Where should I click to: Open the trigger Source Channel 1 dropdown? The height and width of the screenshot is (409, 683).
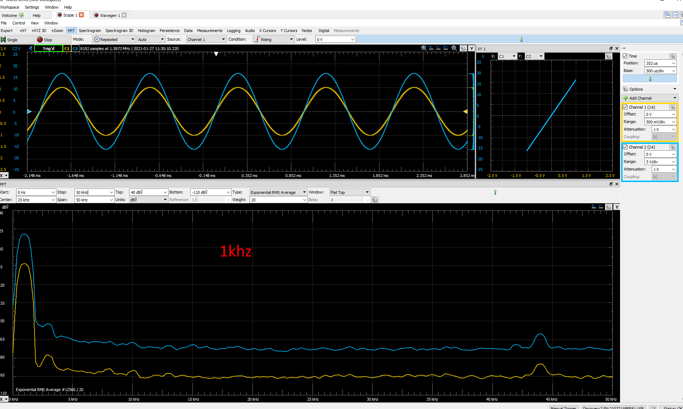[206, 40]
